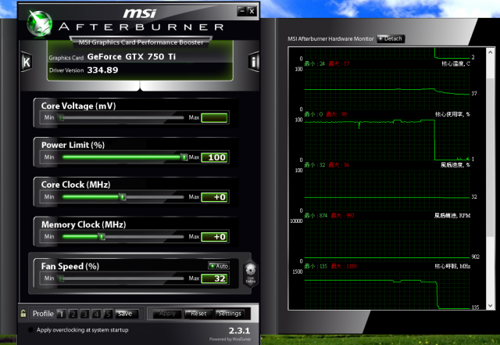500x345 pixels.
Task: Click the hardware monitor scrollbar thumb
Action: coord(490,157)
